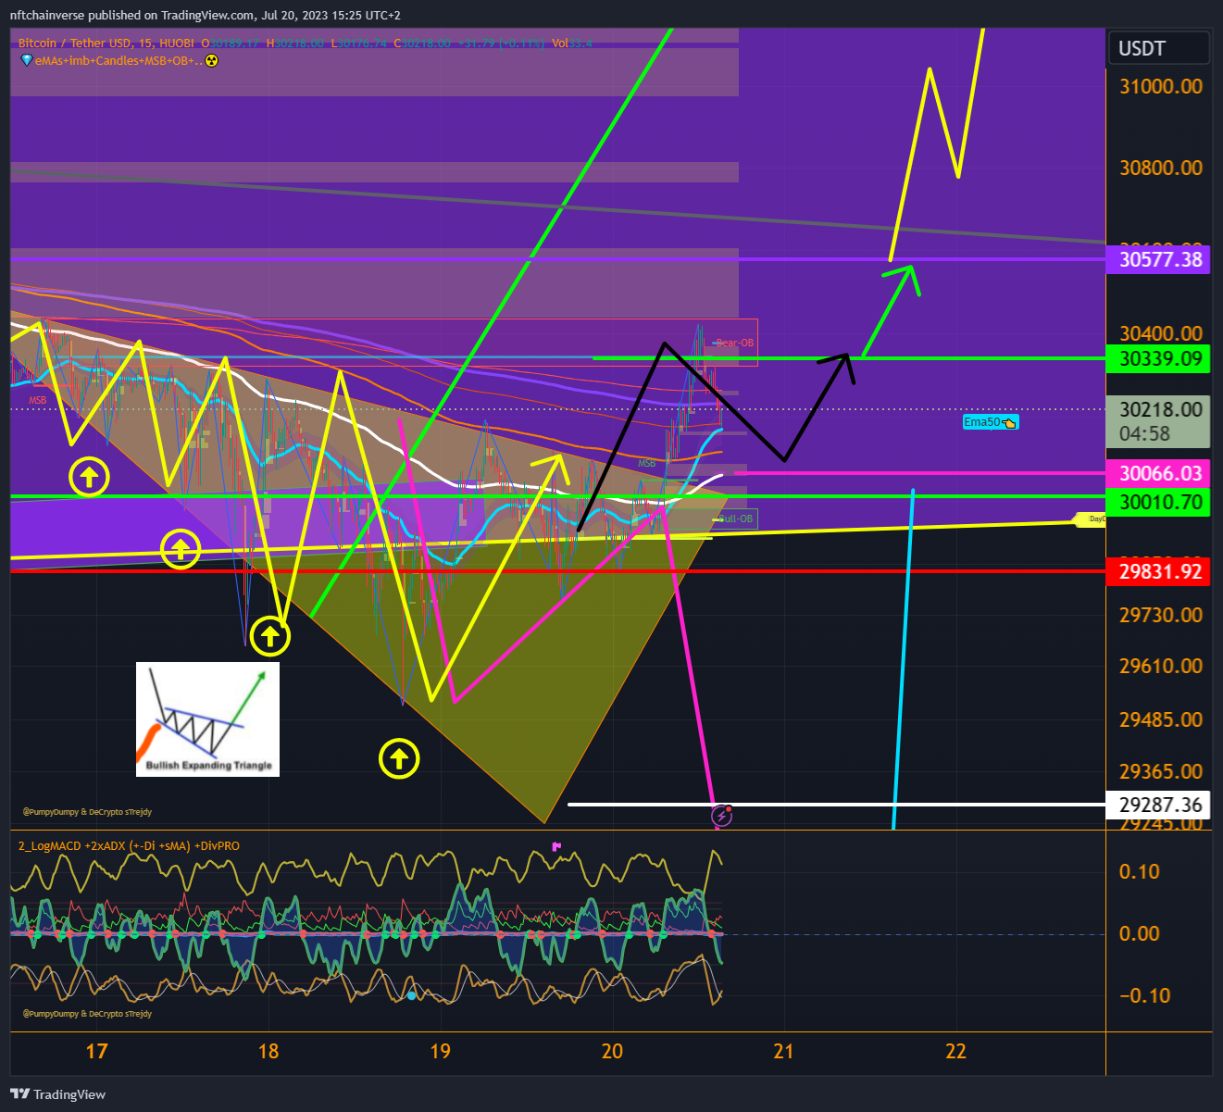
Task: Click the nftchainverse published header text
Action: tap(206, 15)
